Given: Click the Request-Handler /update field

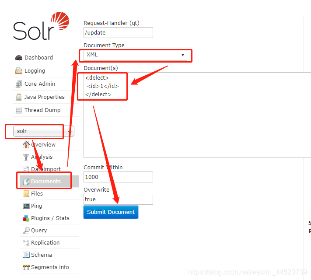Looking at the screenshot, I should click(118, 32).
